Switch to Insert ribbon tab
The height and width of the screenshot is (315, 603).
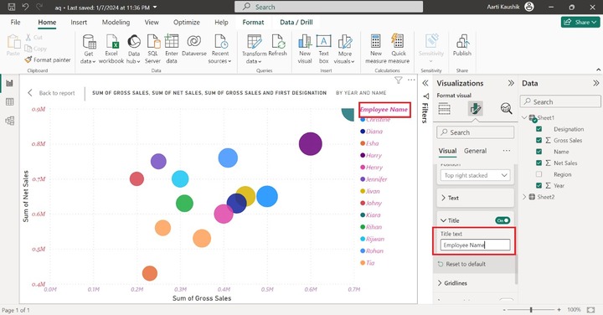point(79,23)
